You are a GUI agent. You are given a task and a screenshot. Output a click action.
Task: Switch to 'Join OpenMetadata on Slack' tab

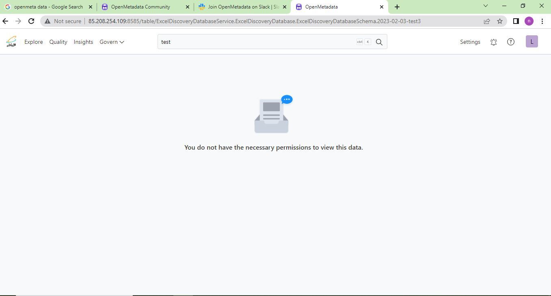243,7
